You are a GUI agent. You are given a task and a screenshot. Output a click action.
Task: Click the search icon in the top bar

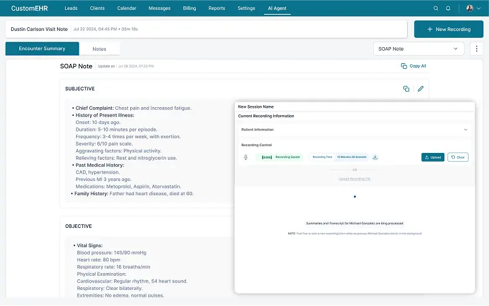(436, 9)
